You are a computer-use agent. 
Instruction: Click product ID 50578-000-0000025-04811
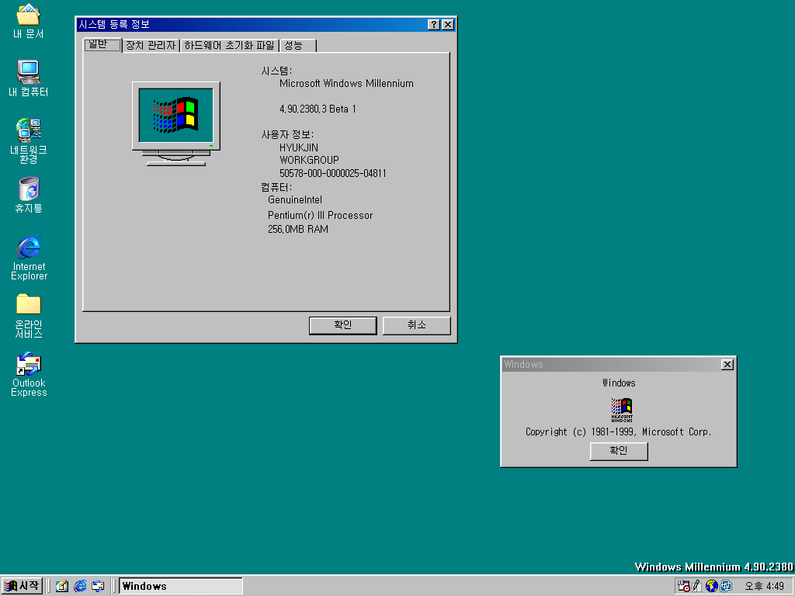pyautogui.click(x=332, y=173)
